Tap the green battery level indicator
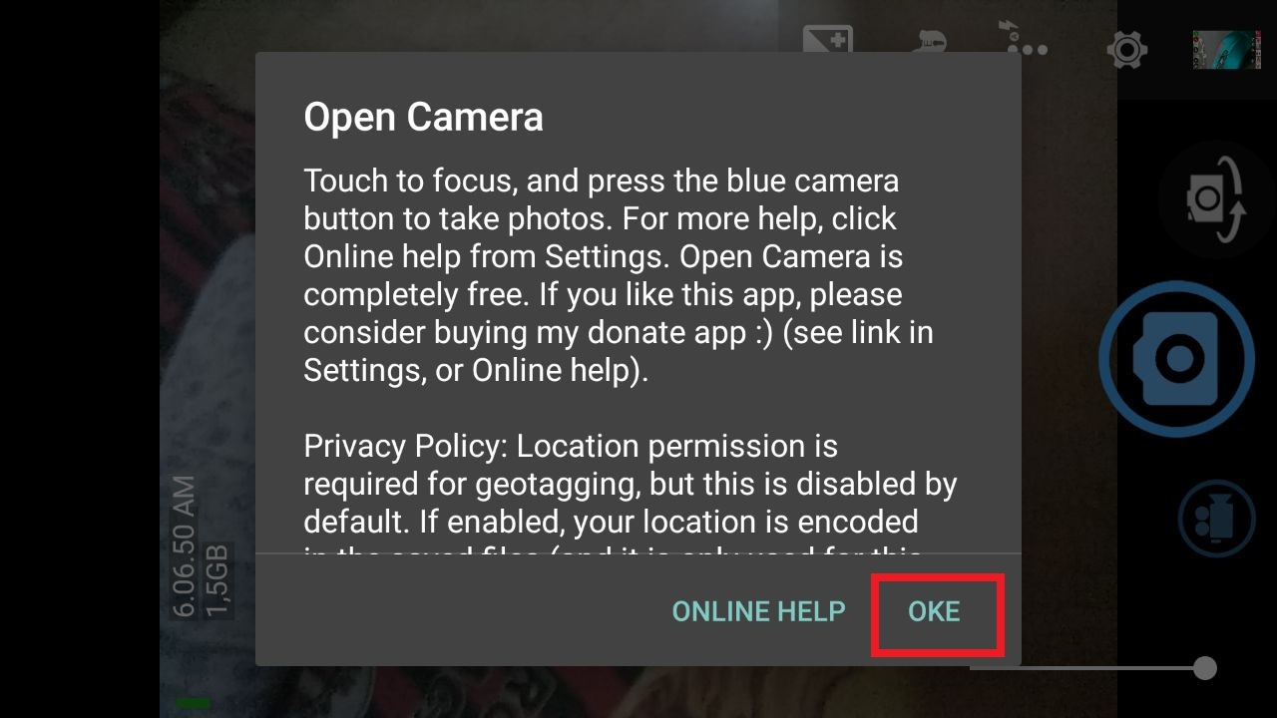 click(x=193, y=703)
